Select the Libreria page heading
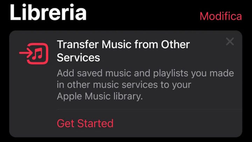The height and width of the screenshot is (142, 252). pyautogui.click(x=48, y=12)
